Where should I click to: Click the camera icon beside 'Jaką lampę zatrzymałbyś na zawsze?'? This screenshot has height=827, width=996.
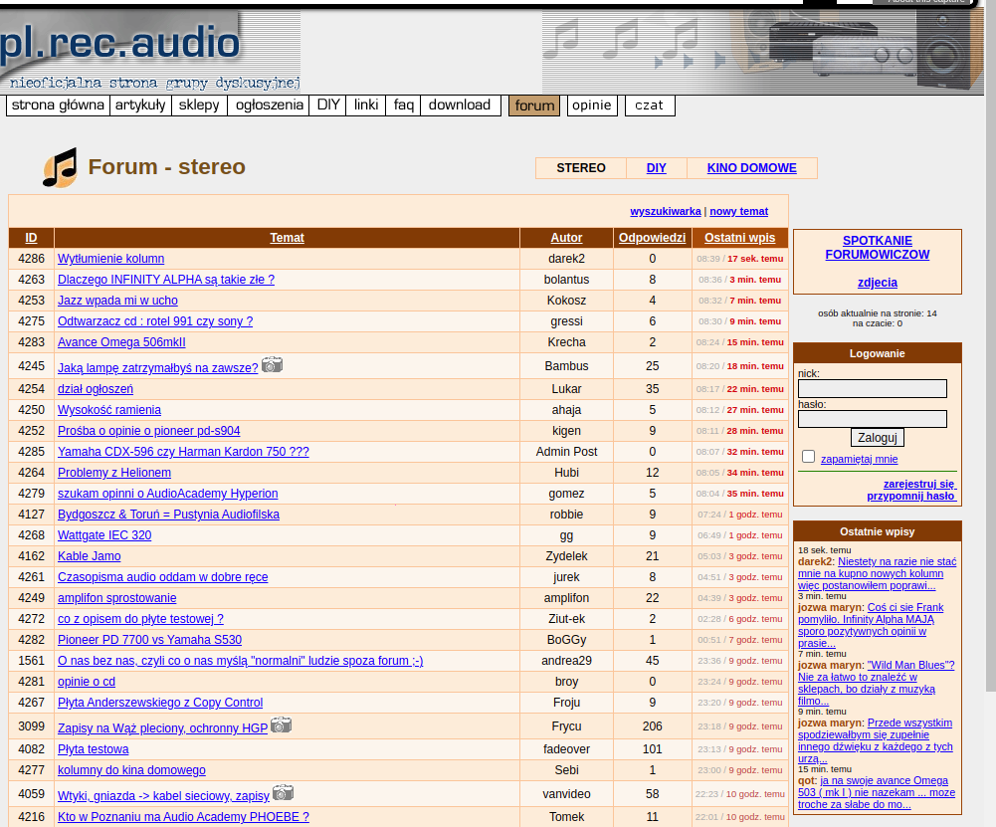(272, 364)
